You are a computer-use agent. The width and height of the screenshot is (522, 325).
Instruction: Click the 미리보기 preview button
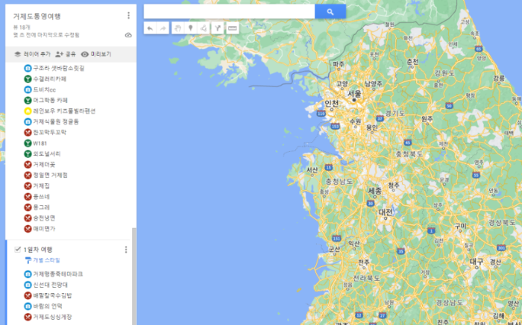[96, 54]
